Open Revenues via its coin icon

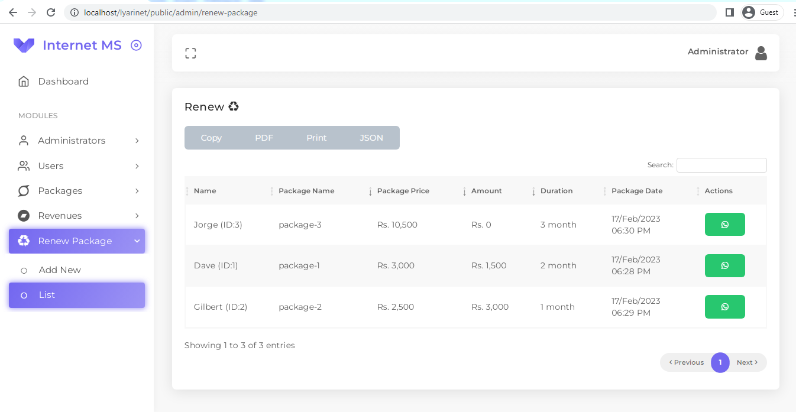23,216
